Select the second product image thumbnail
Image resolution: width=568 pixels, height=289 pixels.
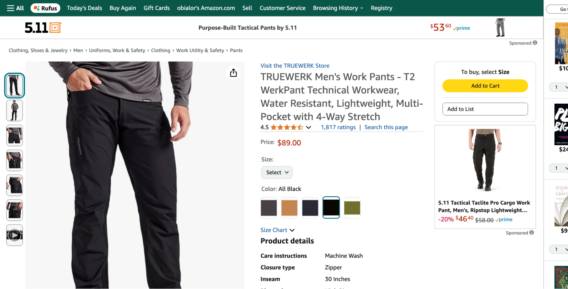point(14,110)
